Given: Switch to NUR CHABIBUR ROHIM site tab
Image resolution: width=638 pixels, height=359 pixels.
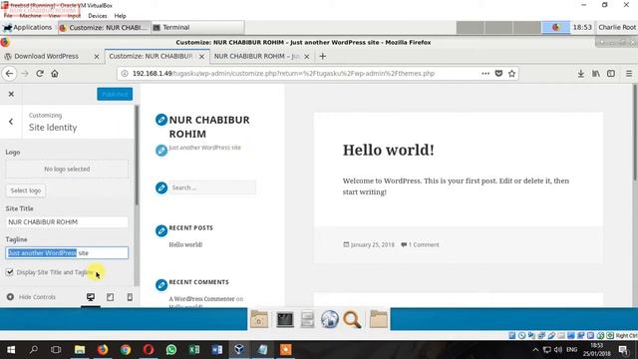Looking at the screenshot, I should point(257,56).
